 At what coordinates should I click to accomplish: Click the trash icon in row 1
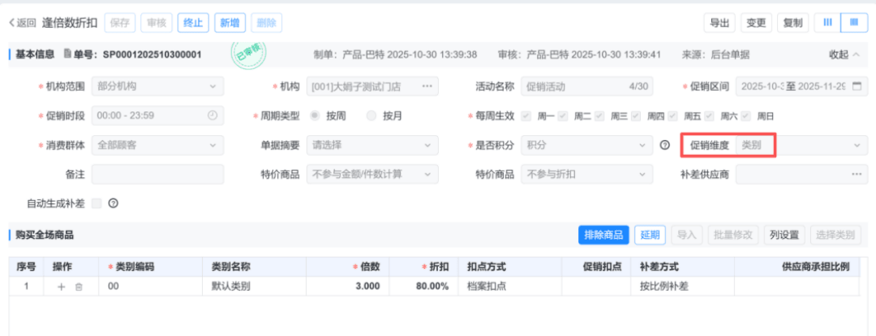tap(78, 287)
